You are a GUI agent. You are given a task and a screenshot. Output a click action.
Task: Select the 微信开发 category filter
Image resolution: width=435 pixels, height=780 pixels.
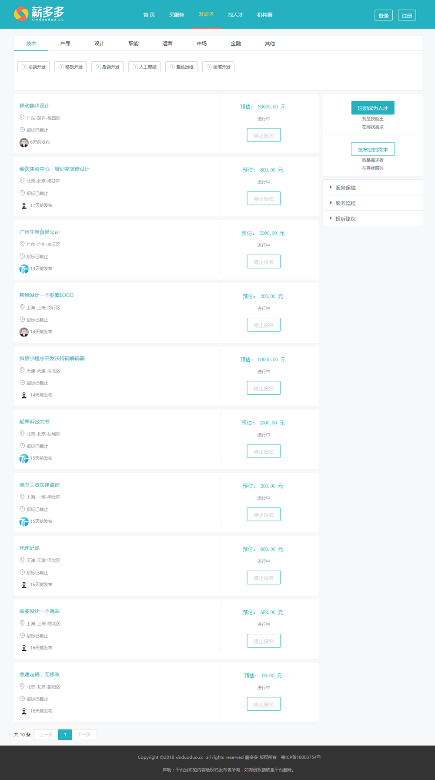pos(218,67)
